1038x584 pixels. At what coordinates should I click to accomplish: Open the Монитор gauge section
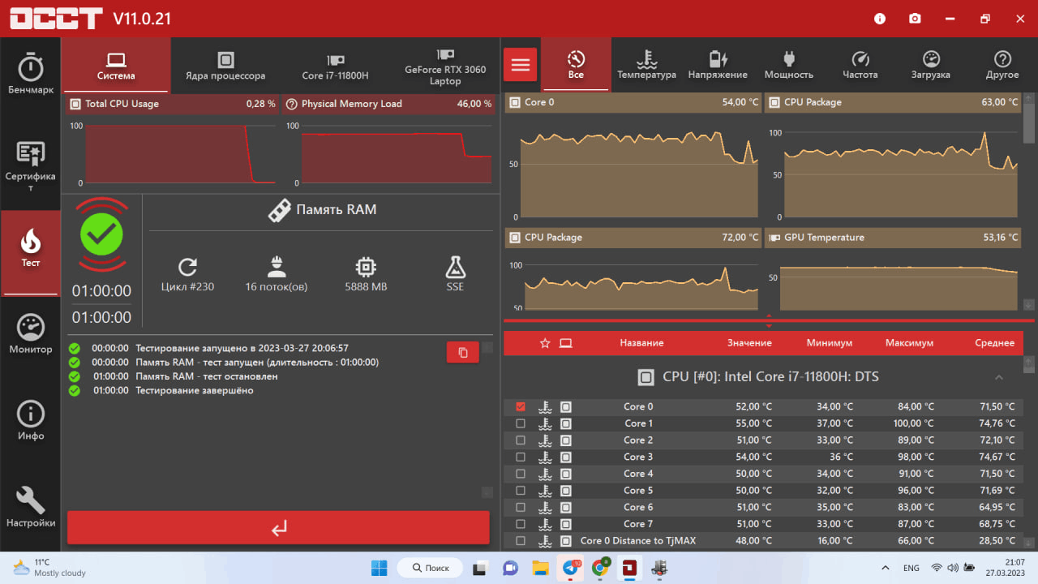pyautogui.click(x=31, y=333)
